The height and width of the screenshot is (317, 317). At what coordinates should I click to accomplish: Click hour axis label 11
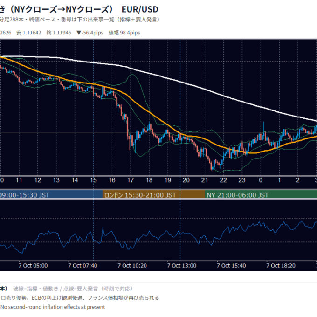click(x=19, y=180)
